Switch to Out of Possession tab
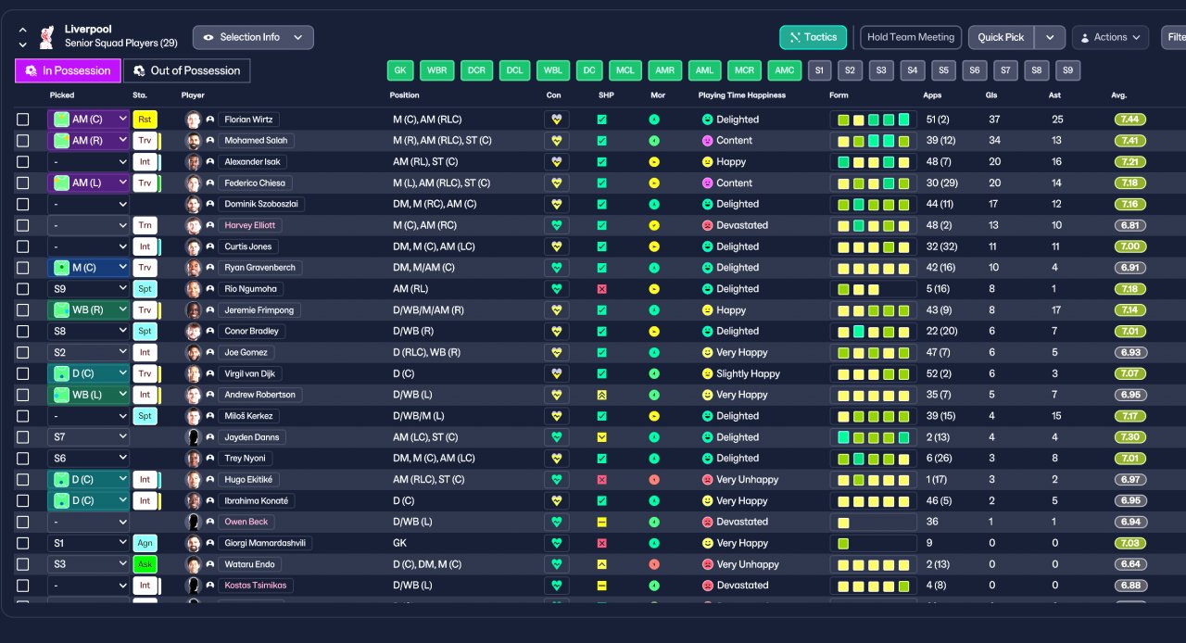 click(186, 70)
